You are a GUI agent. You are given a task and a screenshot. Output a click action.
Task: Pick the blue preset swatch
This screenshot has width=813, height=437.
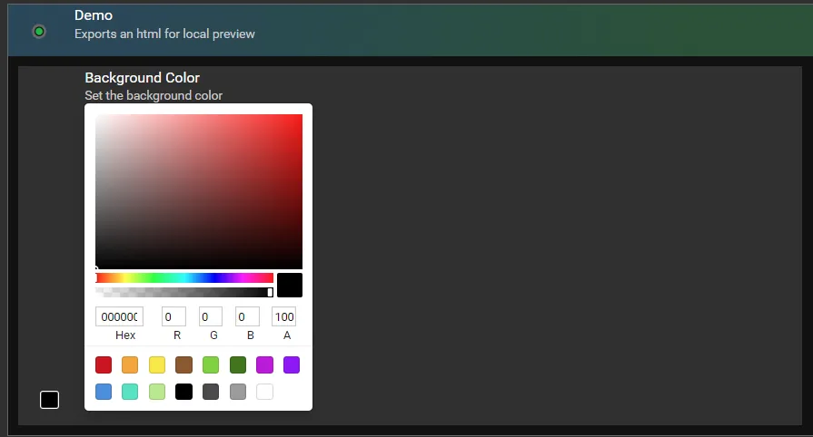click(104, 392)
